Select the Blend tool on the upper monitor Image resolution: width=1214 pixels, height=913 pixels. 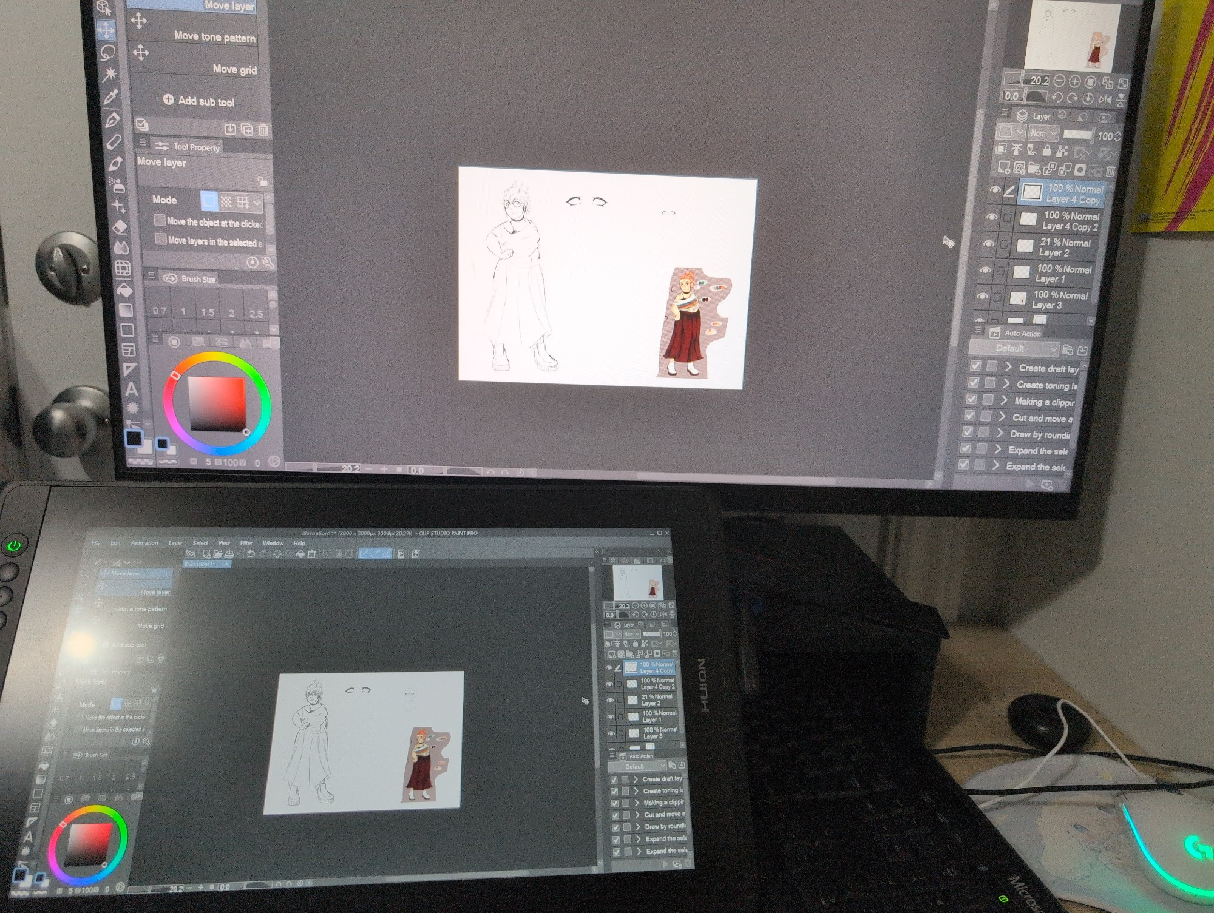[121, 248]
